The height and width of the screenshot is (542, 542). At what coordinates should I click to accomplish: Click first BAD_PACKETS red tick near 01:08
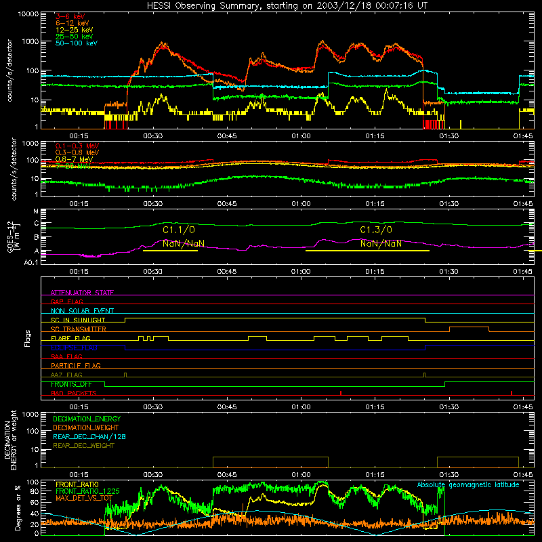tap(341, 393)
